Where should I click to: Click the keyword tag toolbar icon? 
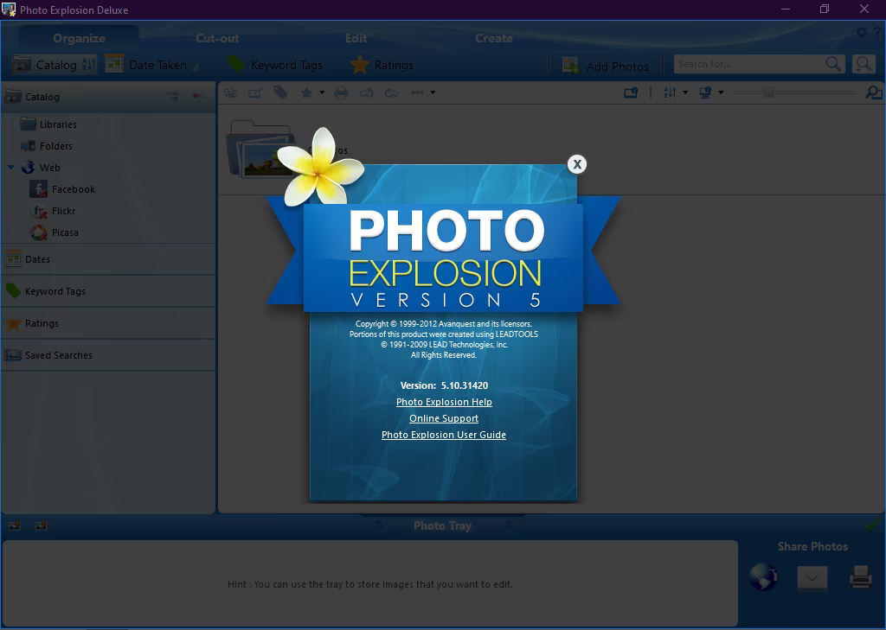(x=280, y=92)
